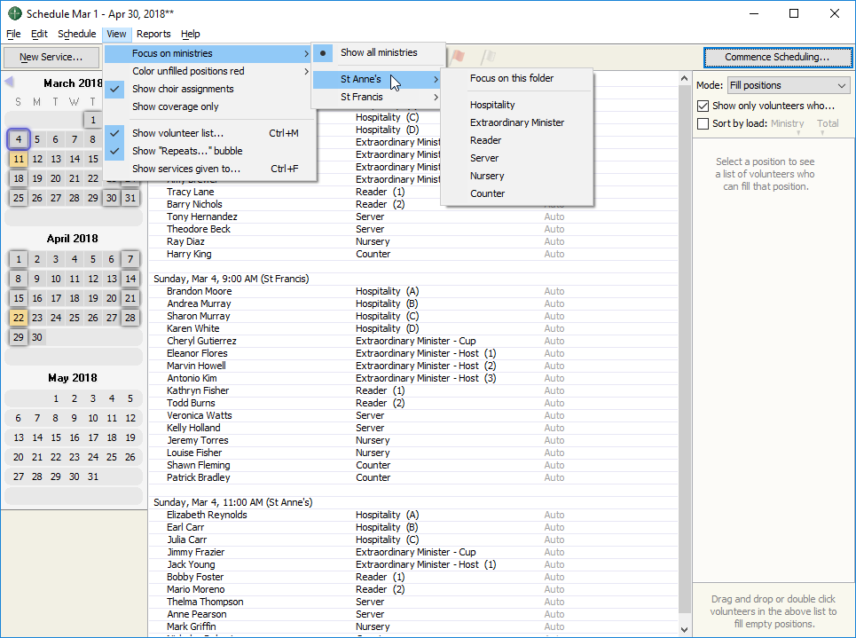Select the Show all ministries radio option
Viewport: 856px width, 638px height.
(378, 53)
